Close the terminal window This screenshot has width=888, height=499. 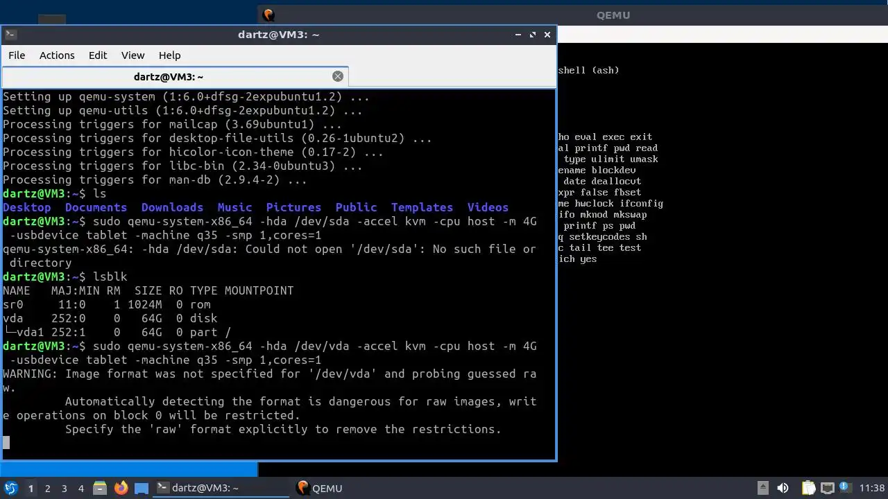tap(547, 34)
